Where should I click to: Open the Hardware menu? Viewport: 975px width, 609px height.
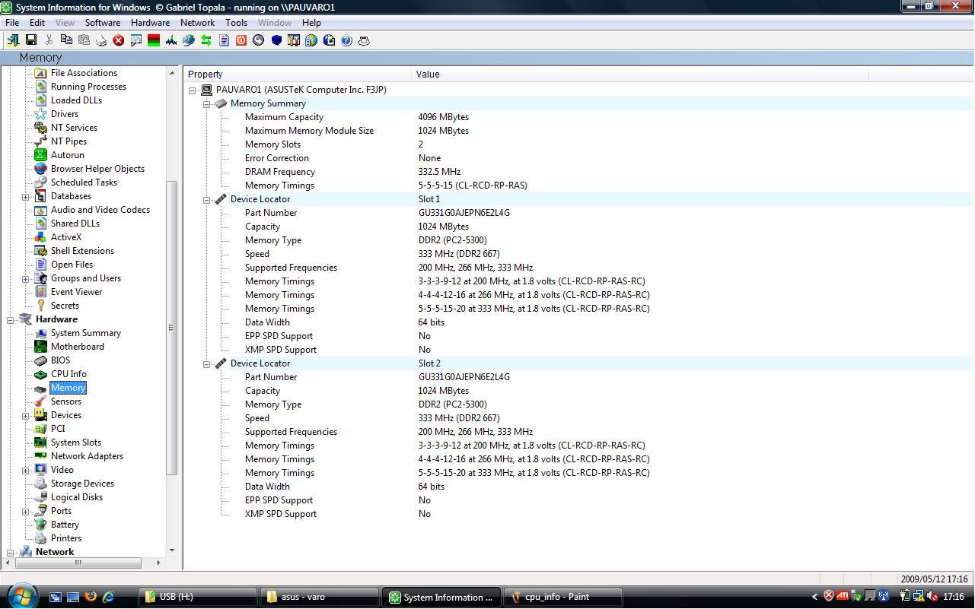(150, 23)
